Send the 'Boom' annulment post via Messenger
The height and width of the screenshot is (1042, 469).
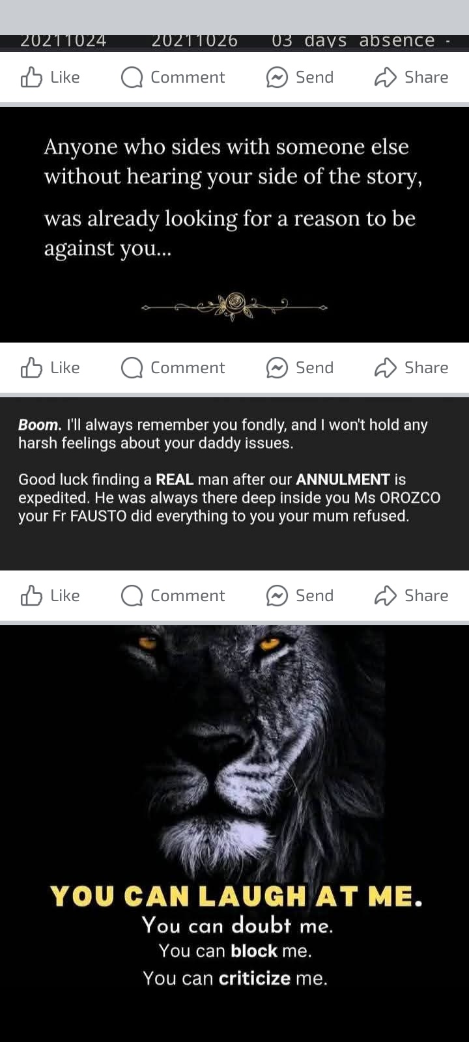tap(300, 596)
